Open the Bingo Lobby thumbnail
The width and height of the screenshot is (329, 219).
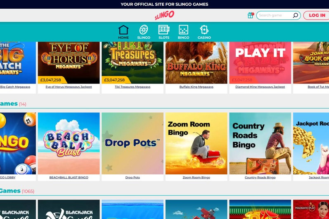[18, 143]
